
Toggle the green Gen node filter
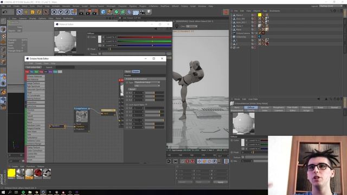point(36,71)
